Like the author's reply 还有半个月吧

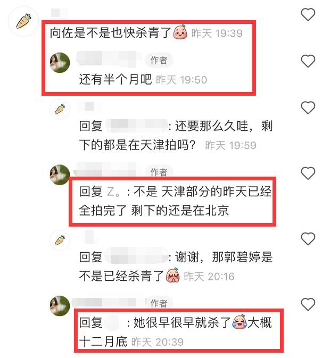308,61
